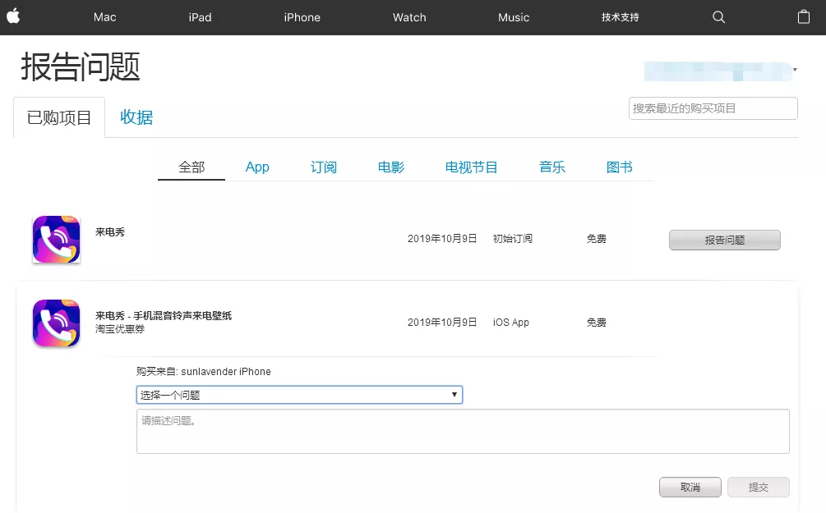This screenshot has width=826, height=513.
Task: Click 购买来自: sunlavender iPhone text
Action: click(203, 372)
